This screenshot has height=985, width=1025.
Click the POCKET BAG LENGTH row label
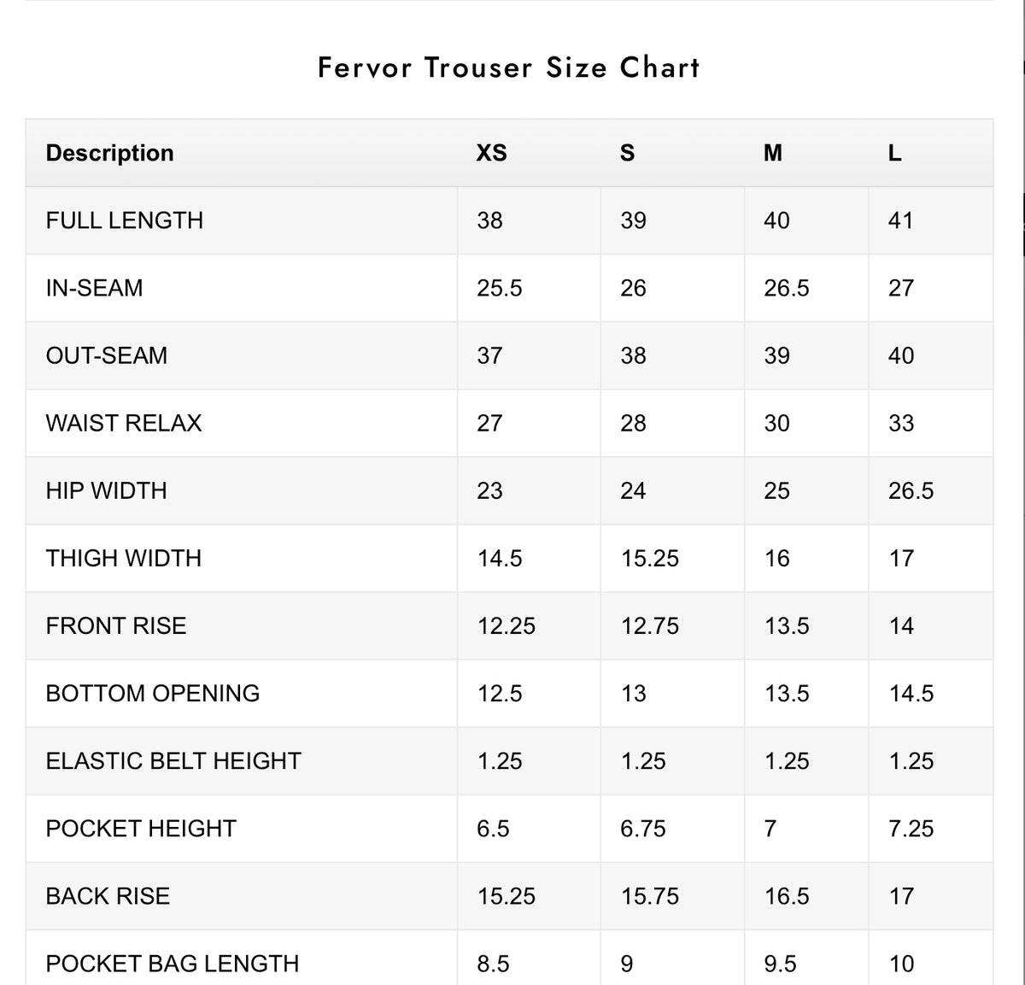(173, 963)
